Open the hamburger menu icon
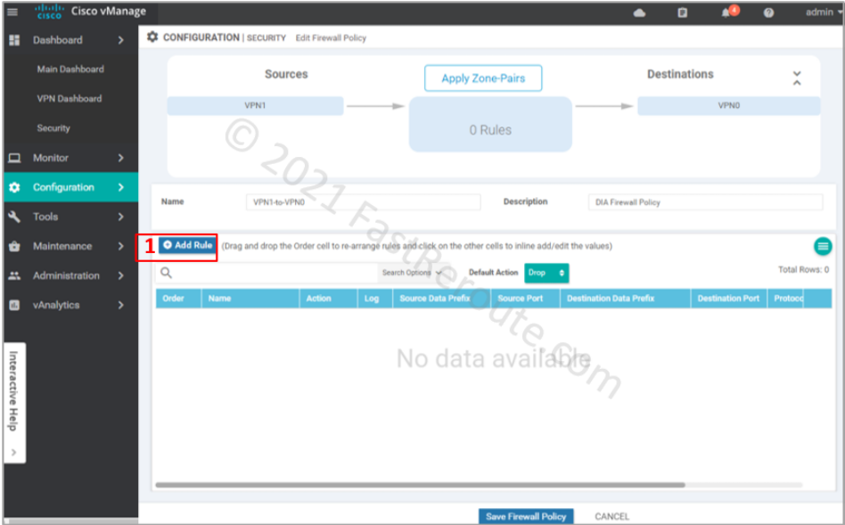845x525 pixels. [12, 12]
